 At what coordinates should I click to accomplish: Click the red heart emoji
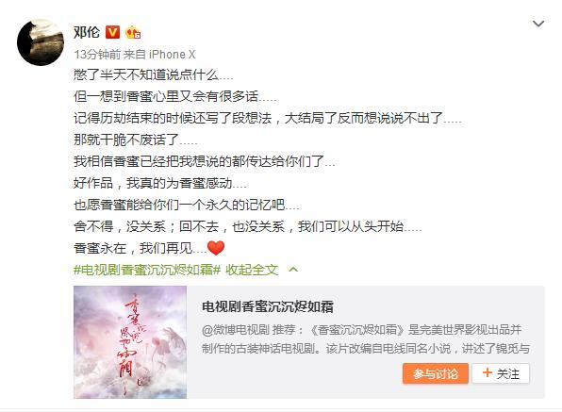[216, 248]
